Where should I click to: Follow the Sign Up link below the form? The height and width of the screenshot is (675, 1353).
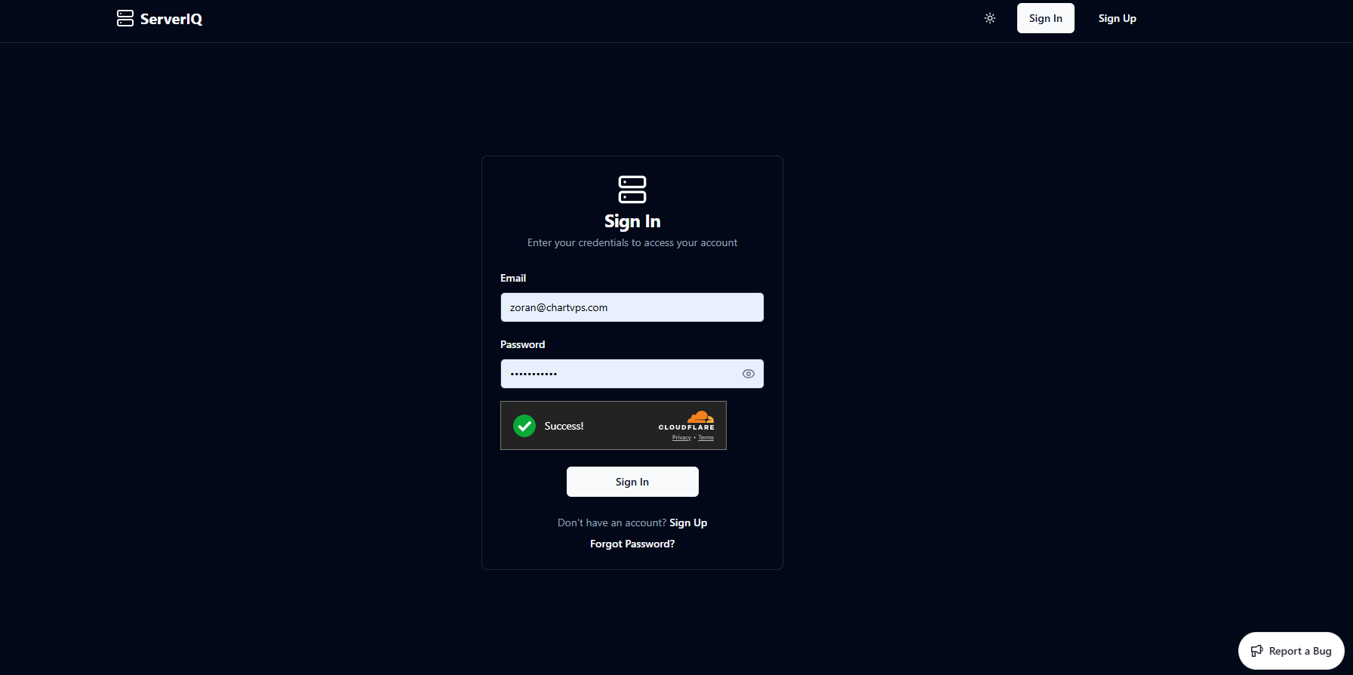pos(687,522)
